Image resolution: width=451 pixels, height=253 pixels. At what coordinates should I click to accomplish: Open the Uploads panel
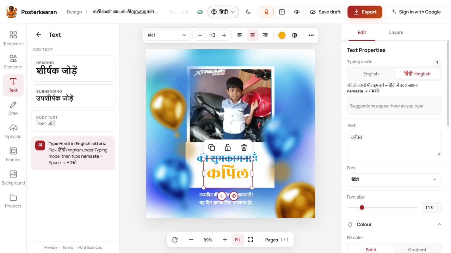[x=13, y=131]
